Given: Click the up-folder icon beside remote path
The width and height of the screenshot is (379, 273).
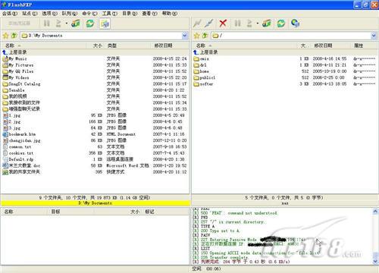Looking at the screenshot, I should [x=205, y=36].
